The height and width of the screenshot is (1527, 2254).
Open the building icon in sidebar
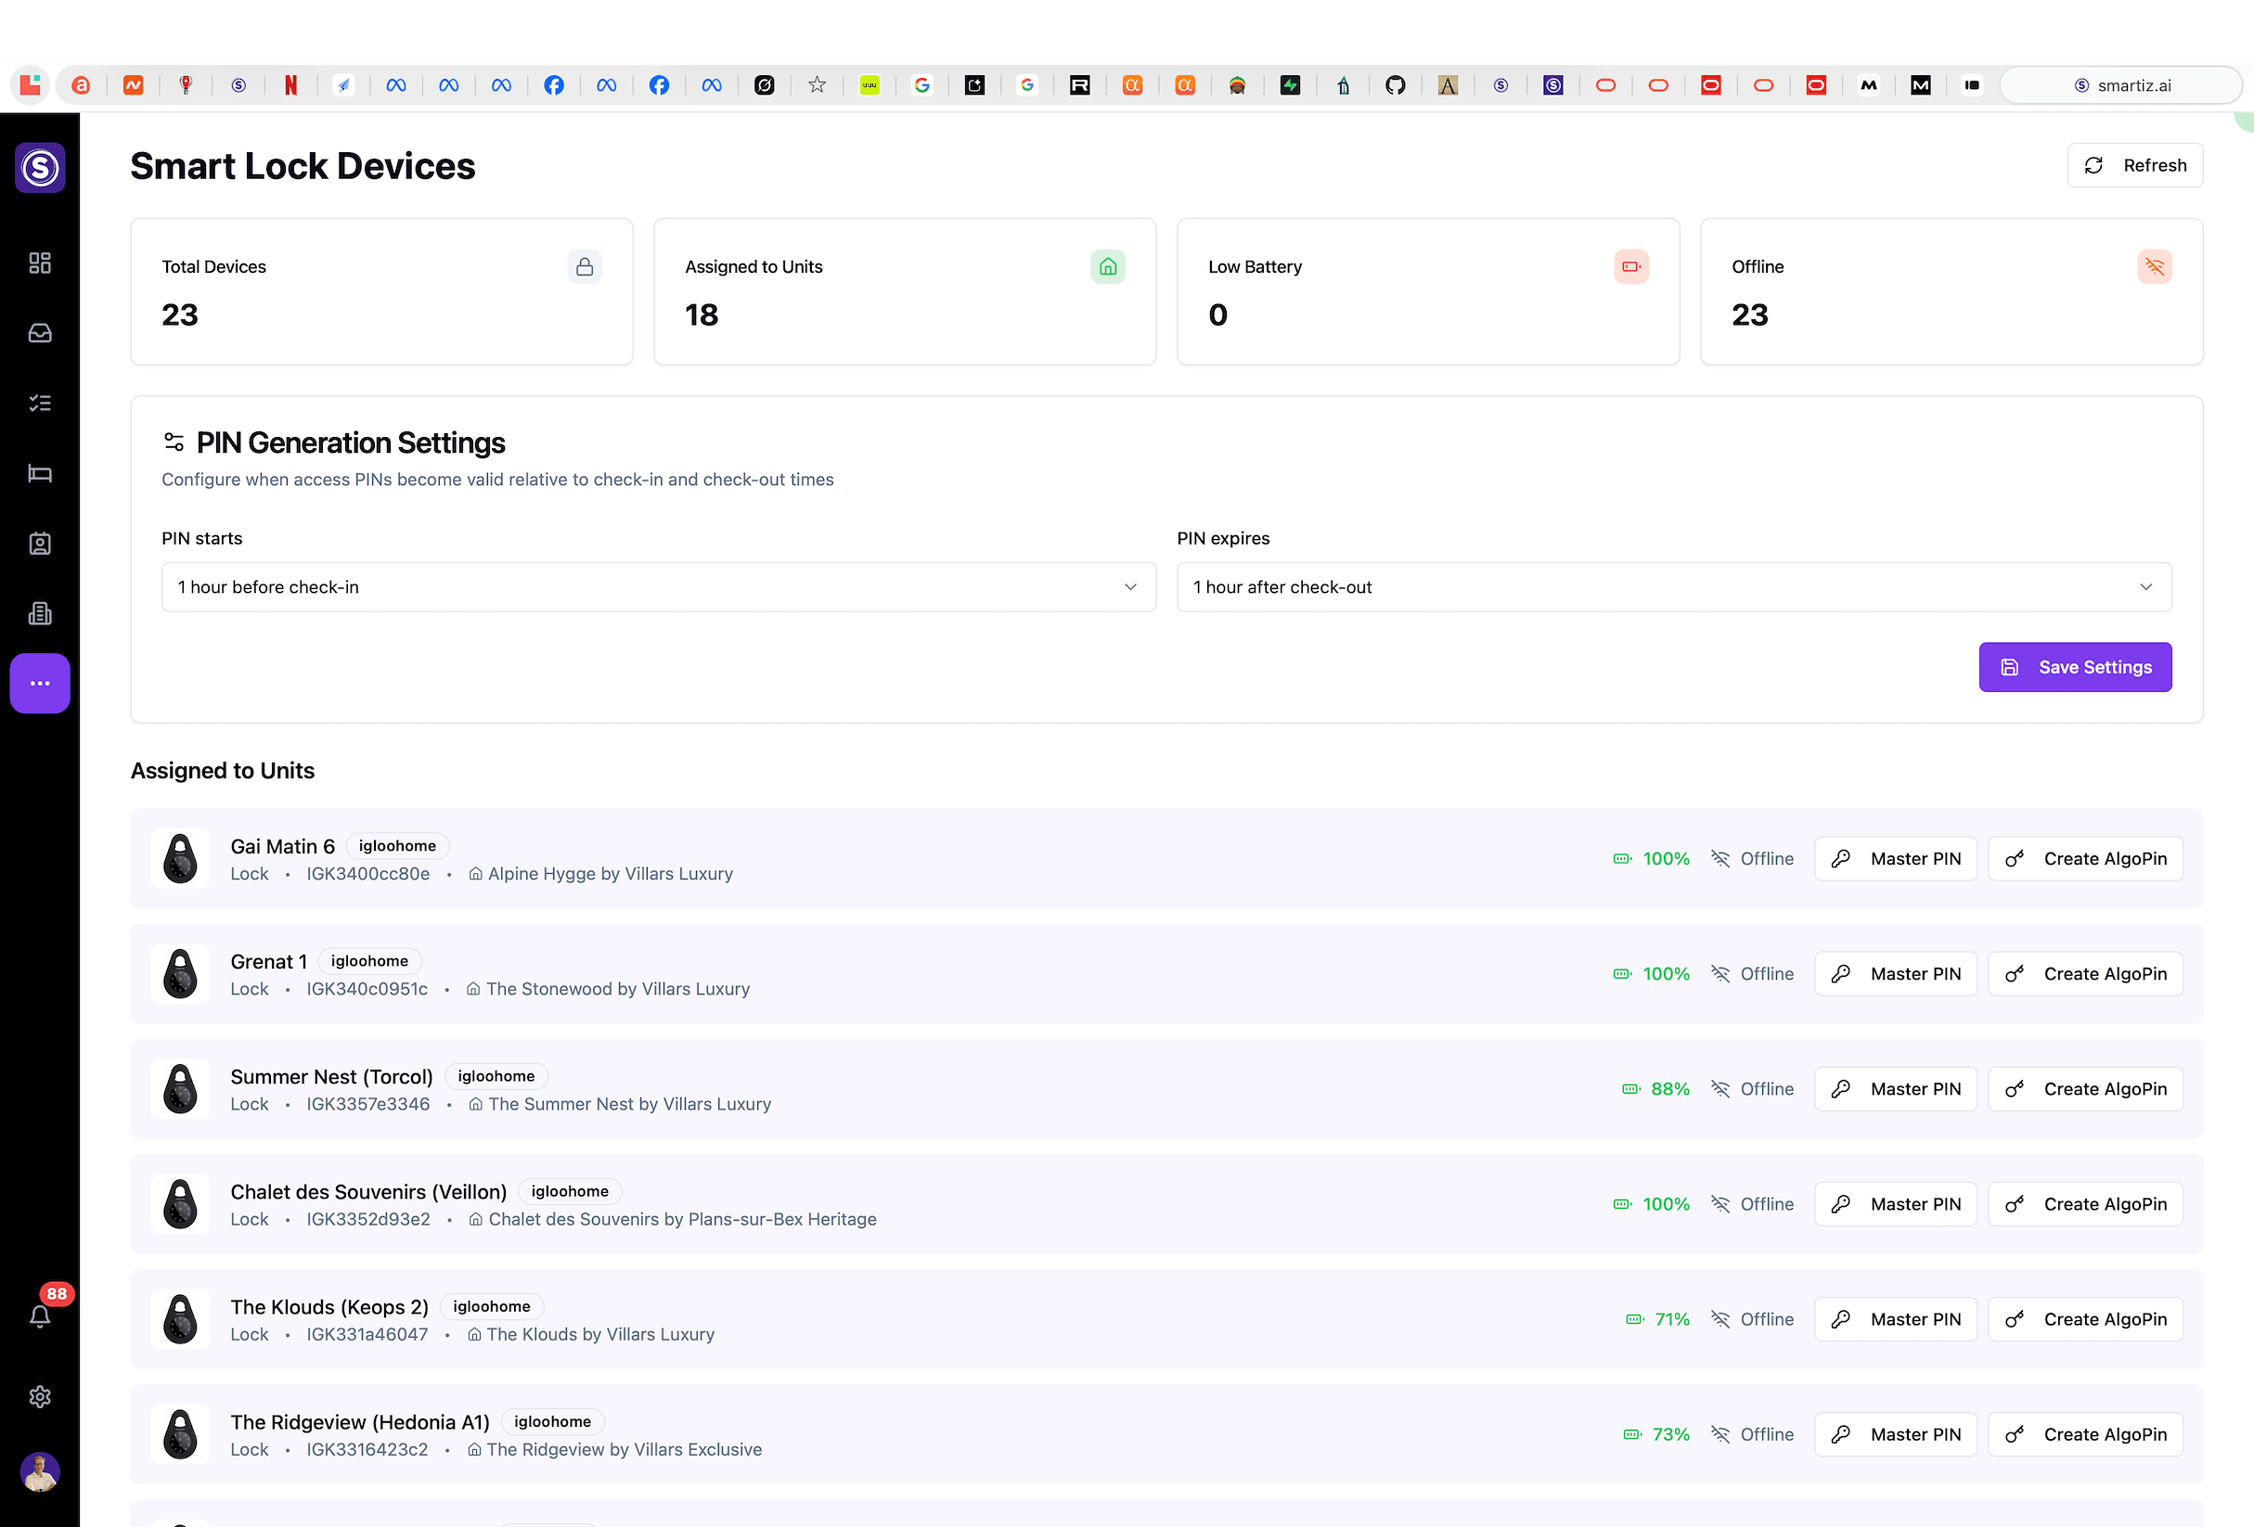(x=40, y=614)
